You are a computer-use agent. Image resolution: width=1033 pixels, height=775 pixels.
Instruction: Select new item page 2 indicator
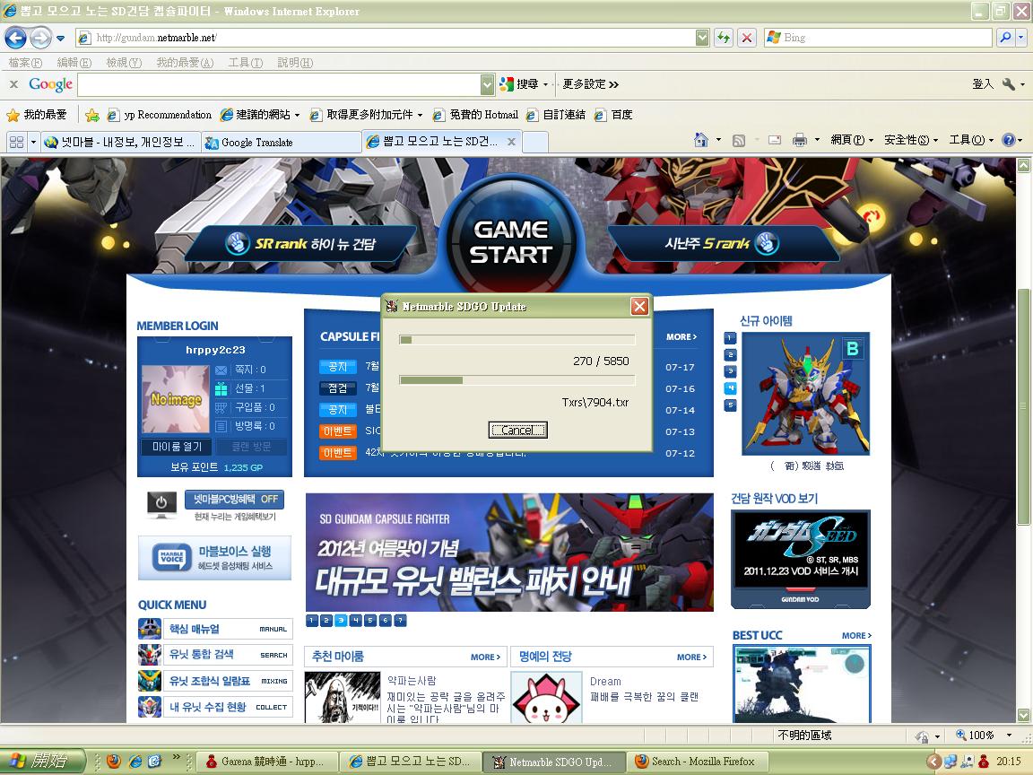click(x=730, y=354)
